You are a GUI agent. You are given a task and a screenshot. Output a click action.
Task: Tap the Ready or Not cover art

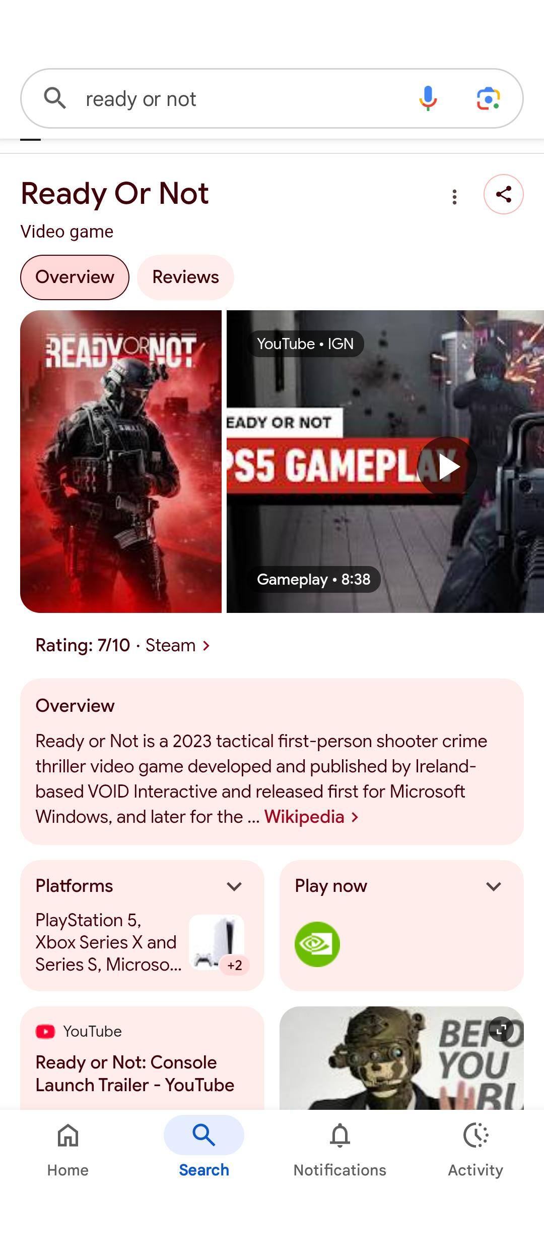pyautogui.click(x=121, y=462)
